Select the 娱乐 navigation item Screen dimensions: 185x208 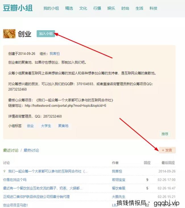111,8
